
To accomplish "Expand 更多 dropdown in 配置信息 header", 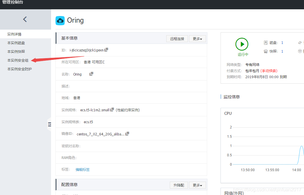I will [198, 185].
